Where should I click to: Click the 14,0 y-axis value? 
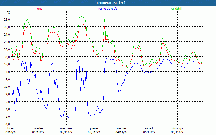[x=7, y=72]
